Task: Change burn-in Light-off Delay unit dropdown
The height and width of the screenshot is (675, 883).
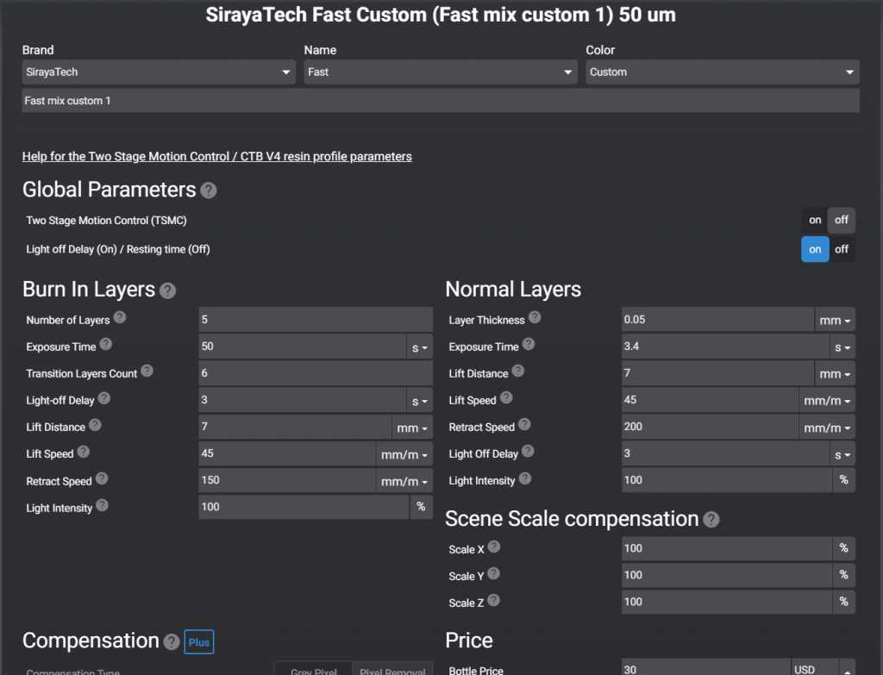Action: pos(420,400)
